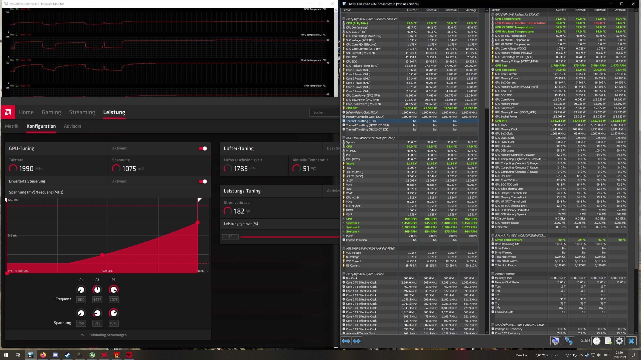Click the Leistungsgrenze value field 50

[x=230, y=237]
